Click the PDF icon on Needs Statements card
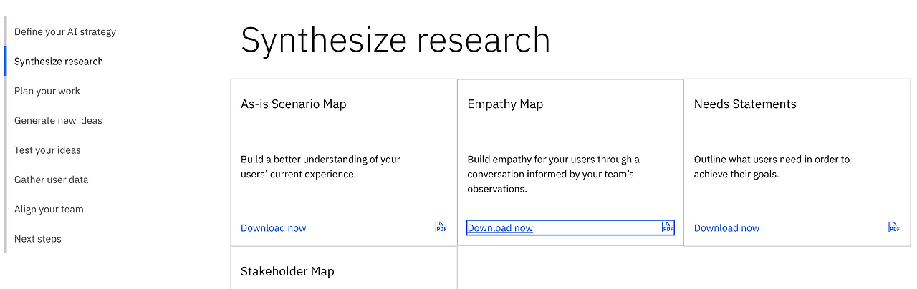 [x=893, y=227]
